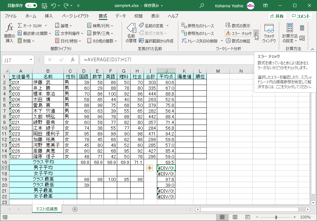Click the Save icon in title bar
The width and height of the screenshot is (317, 221).
(x=44, y=6)
